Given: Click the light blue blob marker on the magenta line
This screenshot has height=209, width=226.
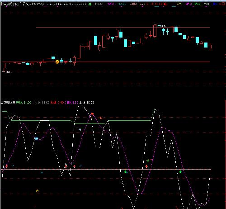Looking at the screenshot, I should coord(36,138).
